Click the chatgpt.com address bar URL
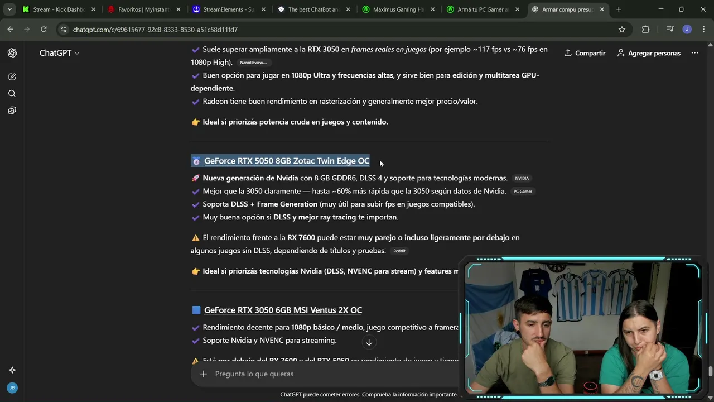Image resolution: width=714 pixels, height=402 pixels. (155, 30)
